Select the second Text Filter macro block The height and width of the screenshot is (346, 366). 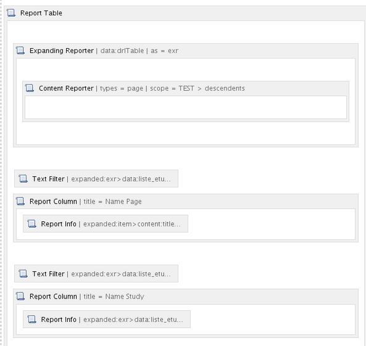(x=96, y=273)
